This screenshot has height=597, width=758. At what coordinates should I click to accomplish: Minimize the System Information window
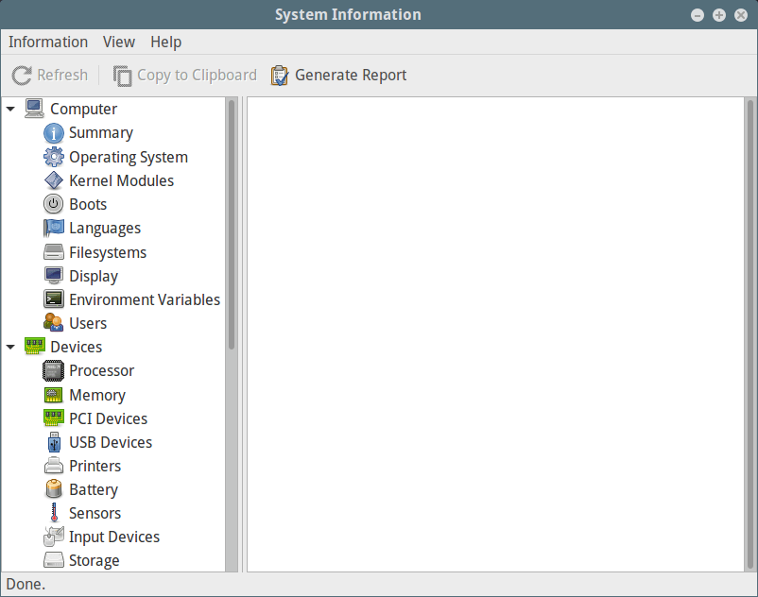(x=698, y=15)
